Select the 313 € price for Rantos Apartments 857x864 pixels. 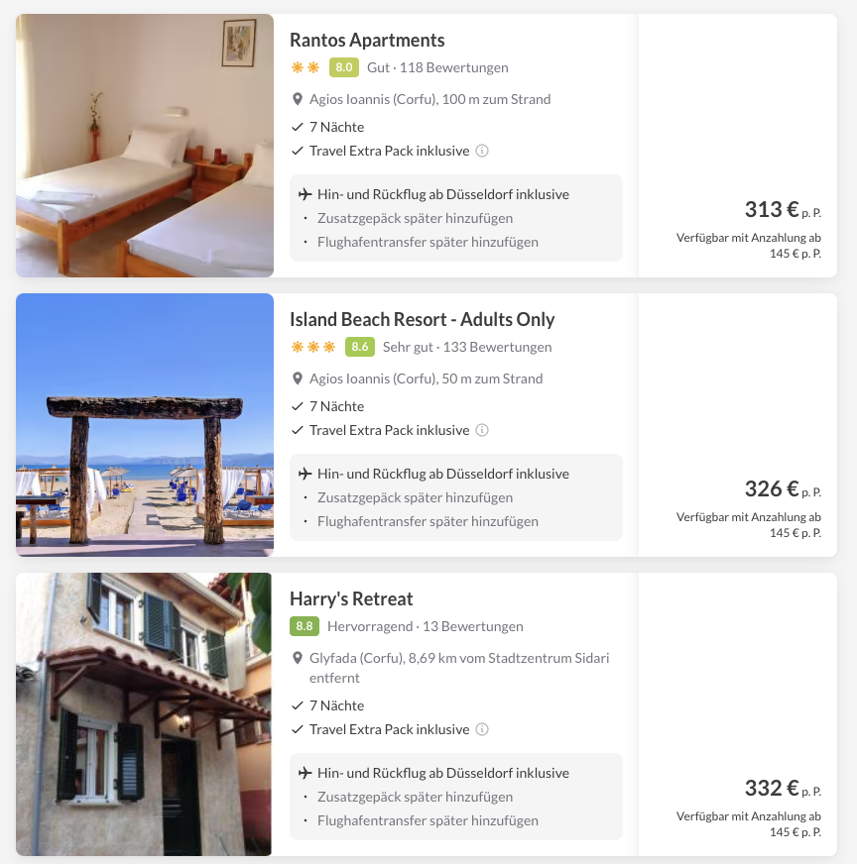pyautogui.click(x=772, y=209)
